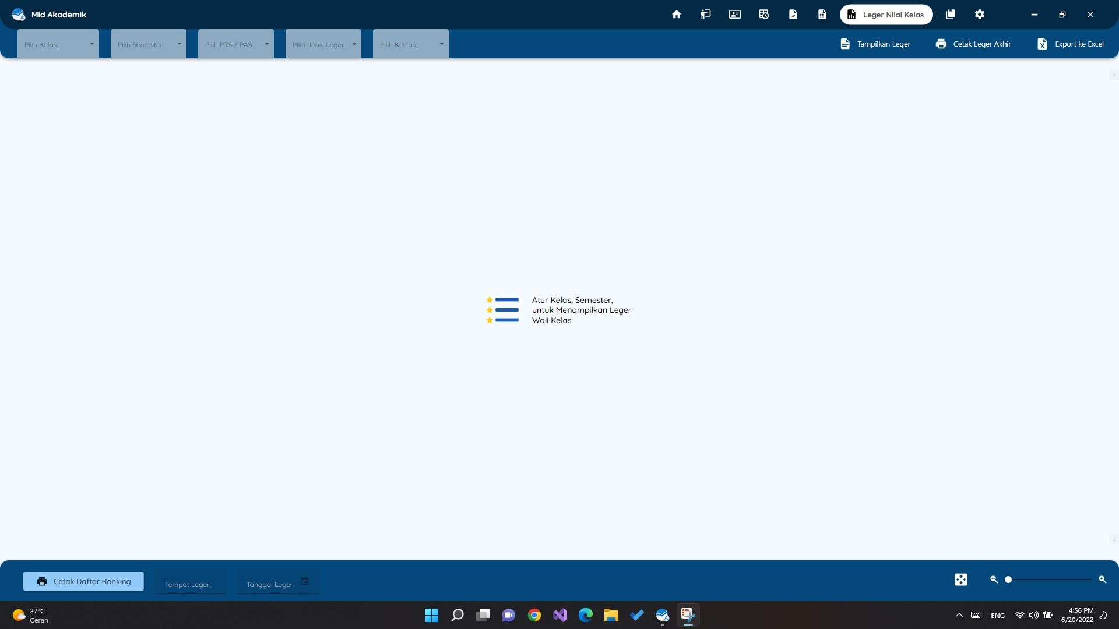Click the zoom out magnifier icon
Viewport: 1119px width, 629px height.
tap(994, 579)
